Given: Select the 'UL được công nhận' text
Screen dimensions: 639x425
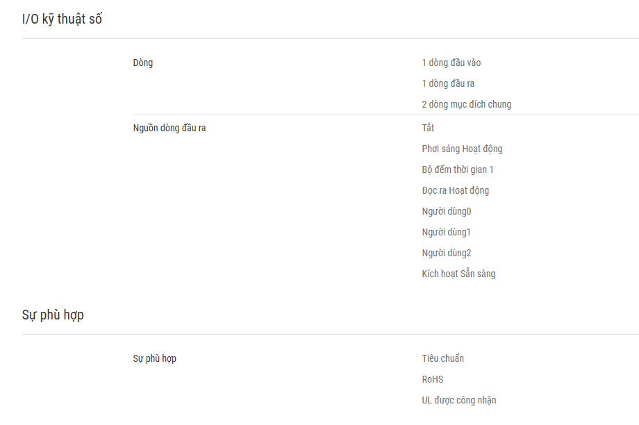Looking at the screenshot, I should (x=459, y=400).
